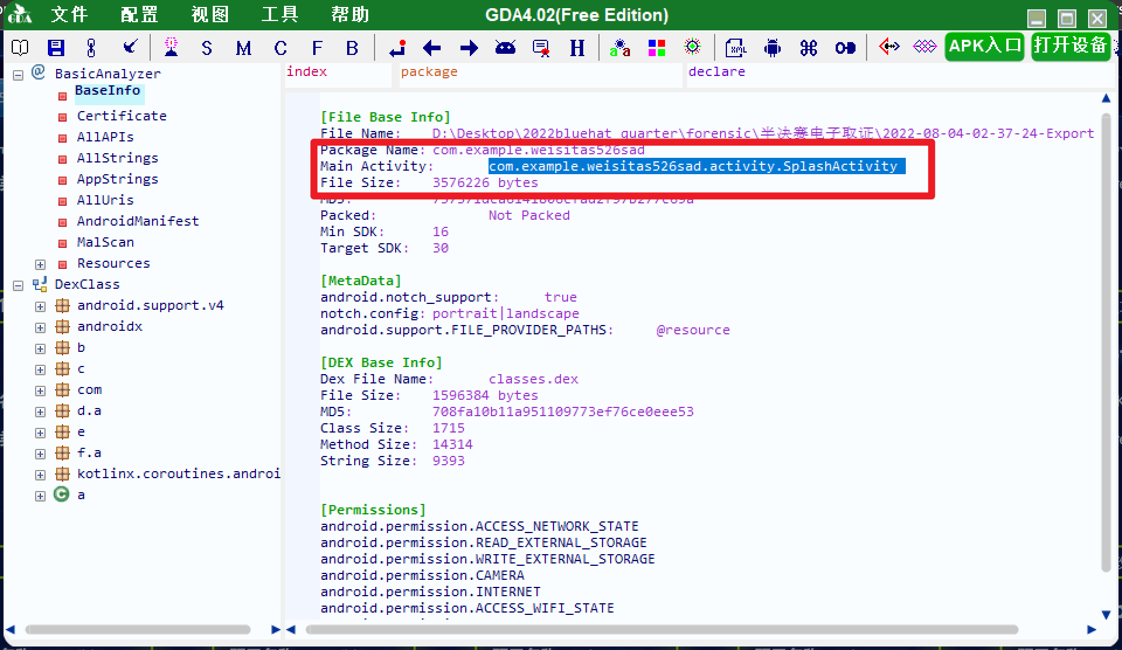Click the green gear target icon
Screen dimensions: 1122x650
[692, 47]
